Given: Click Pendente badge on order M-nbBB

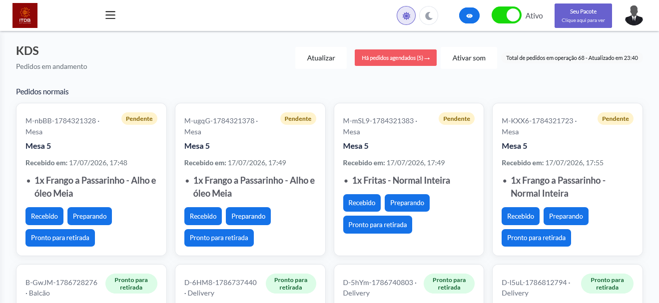Looking at the screenshot, I should point(139,119).
